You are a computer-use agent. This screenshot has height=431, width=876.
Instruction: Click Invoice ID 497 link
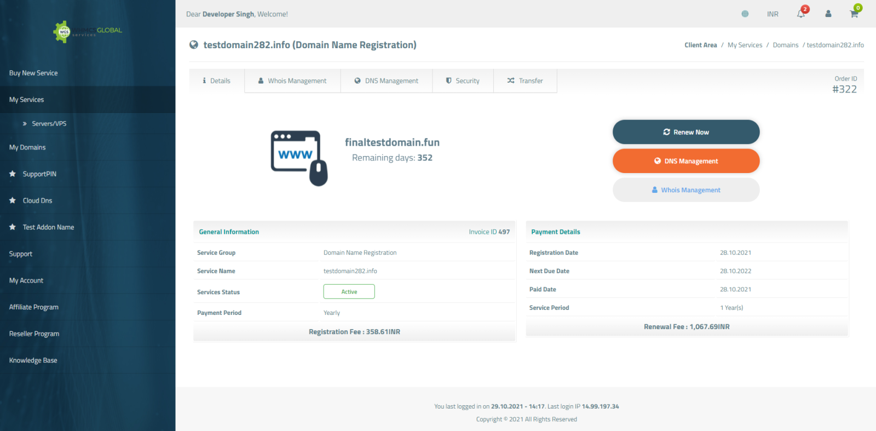click(489, 232)
